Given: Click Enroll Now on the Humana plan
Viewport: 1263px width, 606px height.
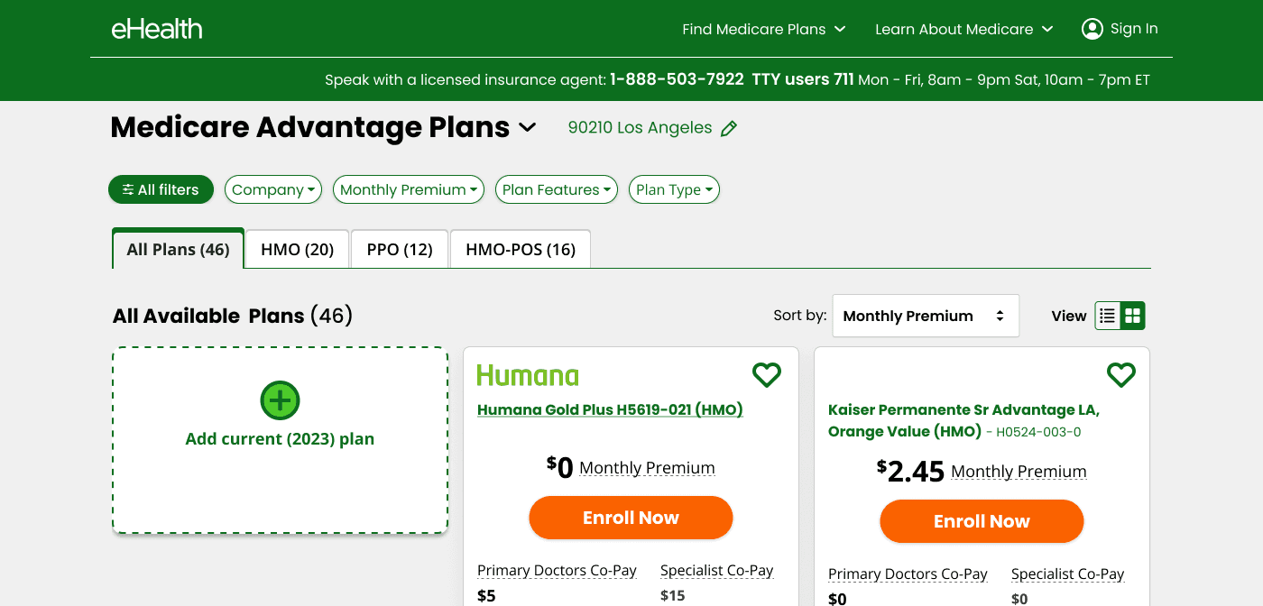Looking at the screenshot, I should [x=631, y=518].
